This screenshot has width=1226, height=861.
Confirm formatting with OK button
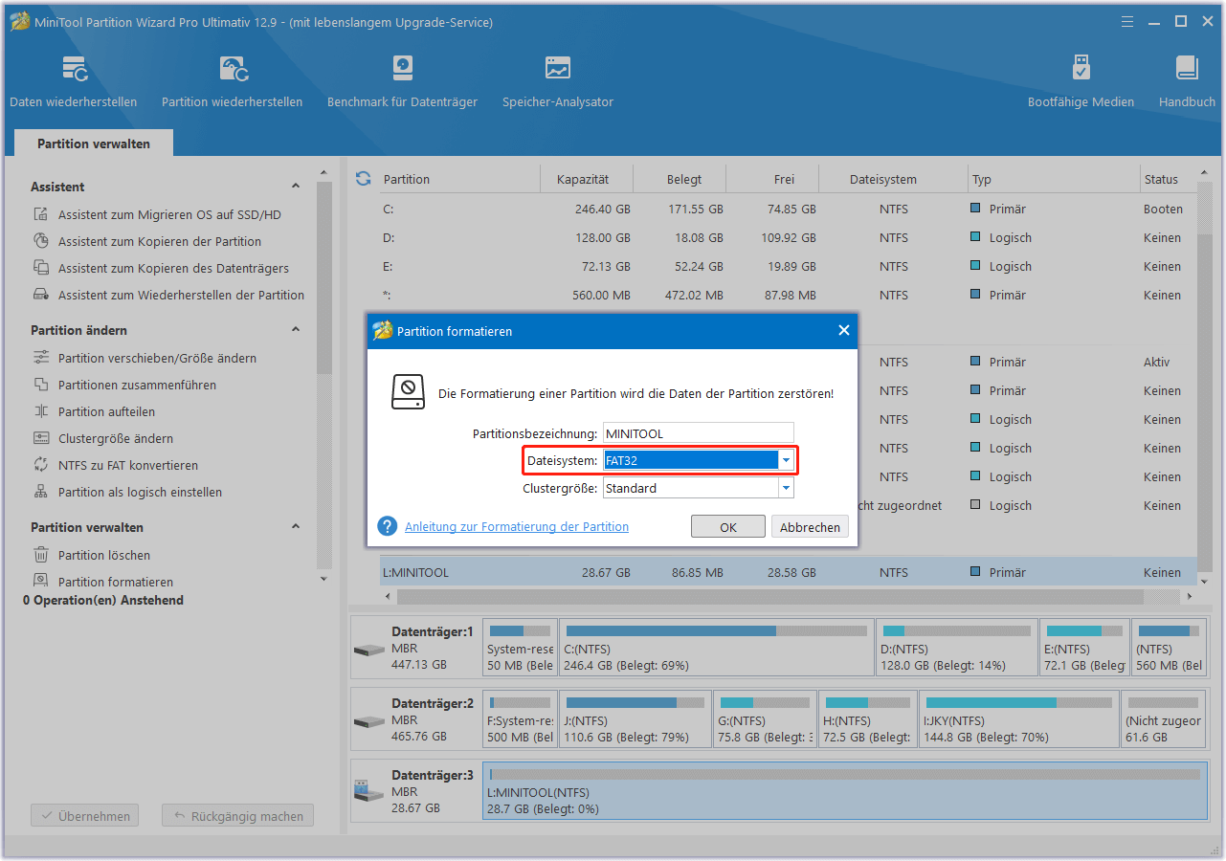pyautogui.click(x=728, y=527)
